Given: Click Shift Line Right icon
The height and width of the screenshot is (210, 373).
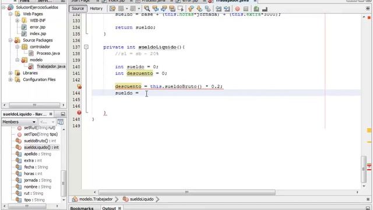Looking at the screenshot, I should [227, 9].
